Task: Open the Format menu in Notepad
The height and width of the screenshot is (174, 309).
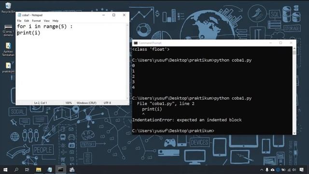Action: click(36, 21)
